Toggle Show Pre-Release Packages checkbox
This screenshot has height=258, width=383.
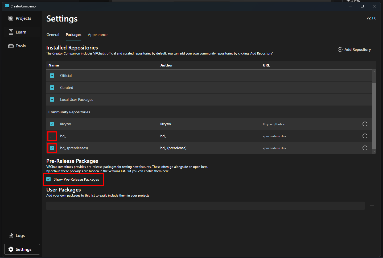[x=48, y=179]
